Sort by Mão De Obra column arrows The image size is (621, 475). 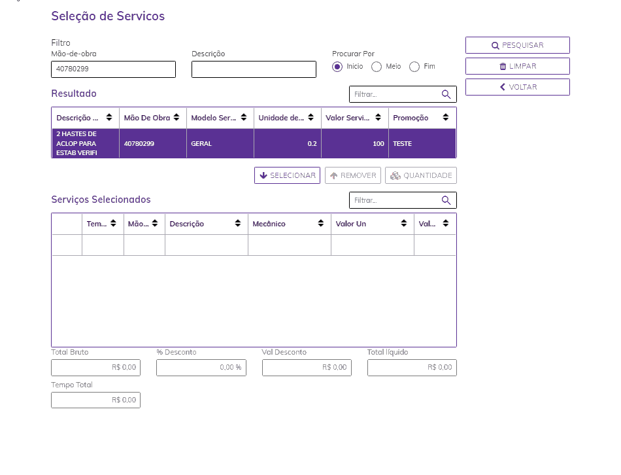coord(176,117)
